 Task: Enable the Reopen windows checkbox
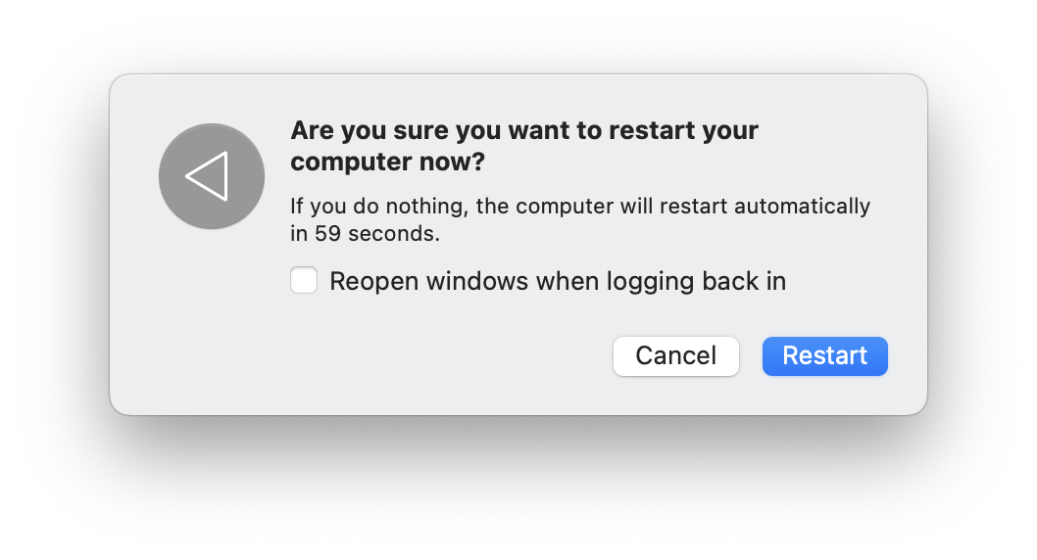(x=304, y=282)
